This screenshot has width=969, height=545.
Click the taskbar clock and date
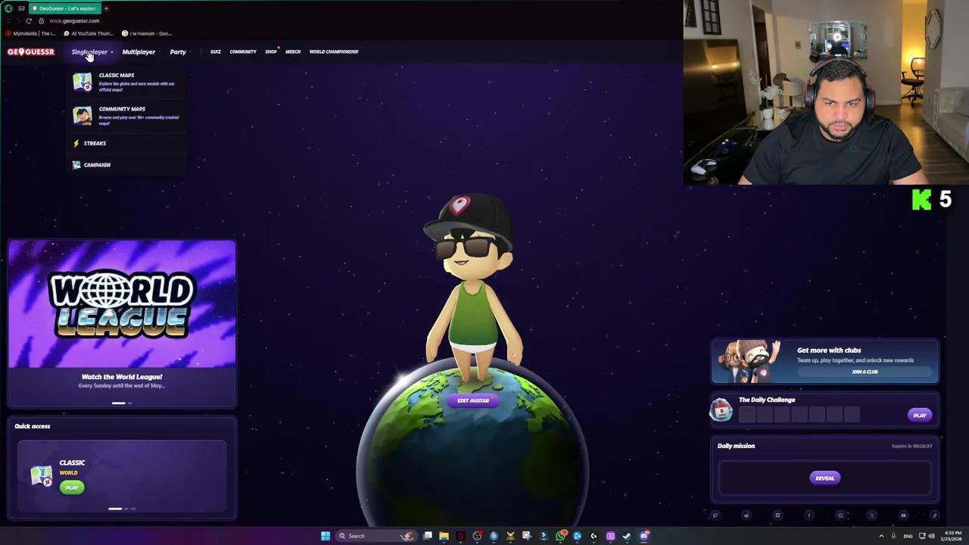point(952,536)
